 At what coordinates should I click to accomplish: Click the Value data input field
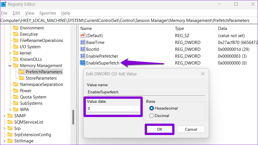(113, 108)
